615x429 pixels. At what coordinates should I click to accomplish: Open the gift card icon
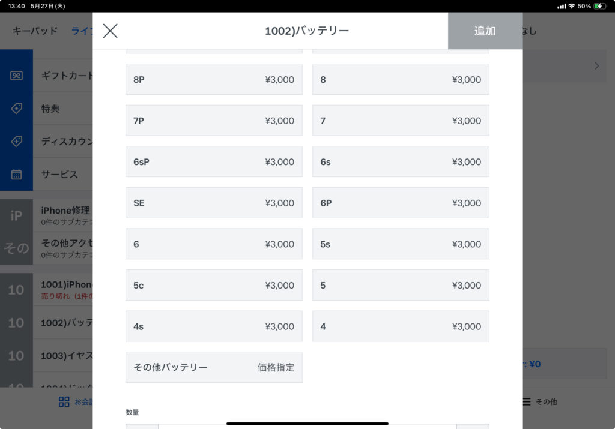click(16, 76)
